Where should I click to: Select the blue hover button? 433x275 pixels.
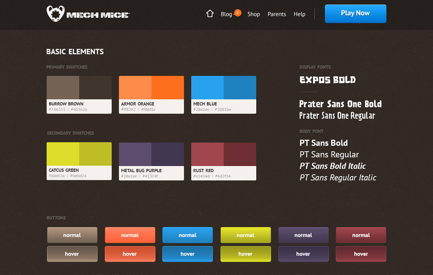(187, 254)
